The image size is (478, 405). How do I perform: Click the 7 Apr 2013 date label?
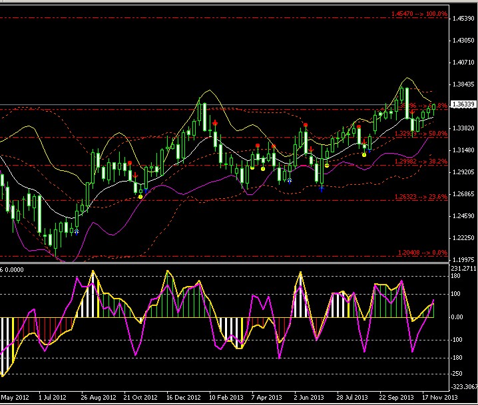266,398
